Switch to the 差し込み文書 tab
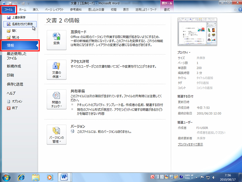This screenshot has width=242, height=182. (96, 10)
